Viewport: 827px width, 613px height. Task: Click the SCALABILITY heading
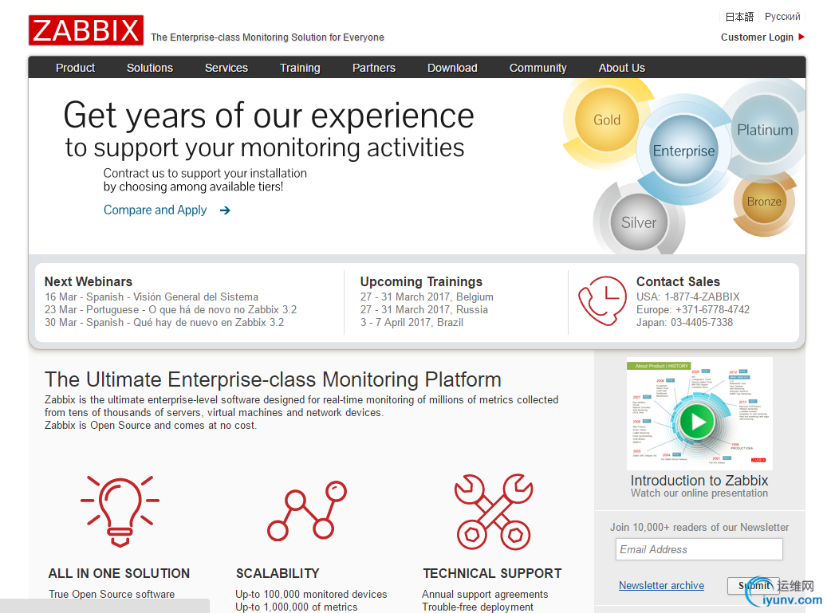[278, 573]
